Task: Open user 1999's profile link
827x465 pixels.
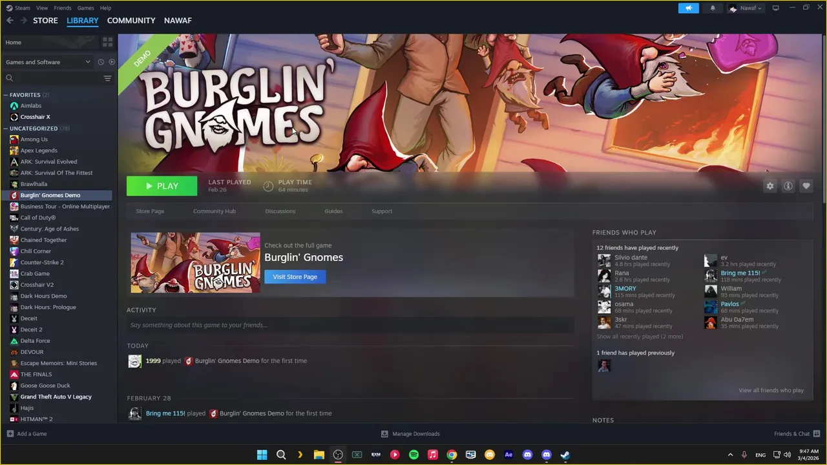Action: point(153,361)
